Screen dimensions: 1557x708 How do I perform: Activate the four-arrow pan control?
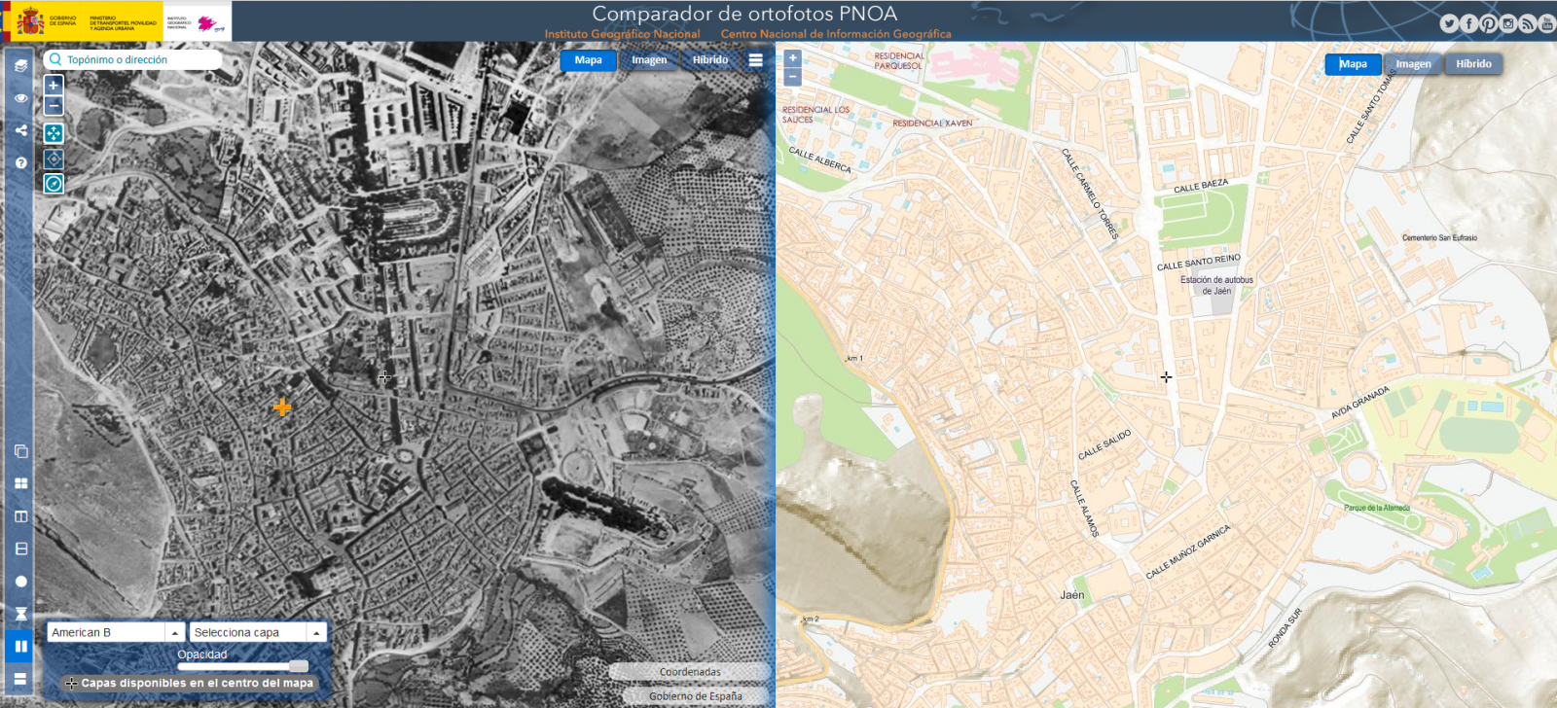54,133
